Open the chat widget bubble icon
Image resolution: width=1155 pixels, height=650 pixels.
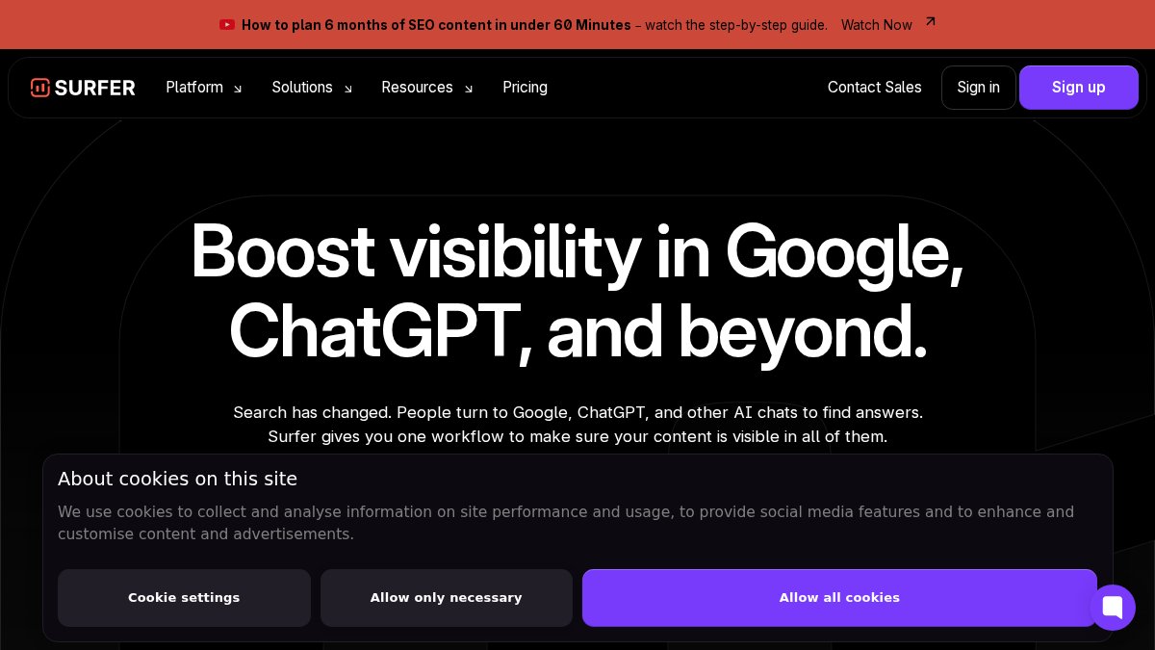tap(1113, 608)
